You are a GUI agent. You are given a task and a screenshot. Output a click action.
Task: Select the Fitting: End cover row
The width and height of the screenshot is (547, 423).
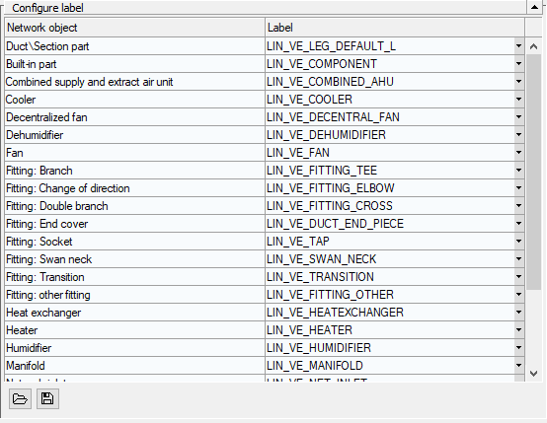[134, 224]
